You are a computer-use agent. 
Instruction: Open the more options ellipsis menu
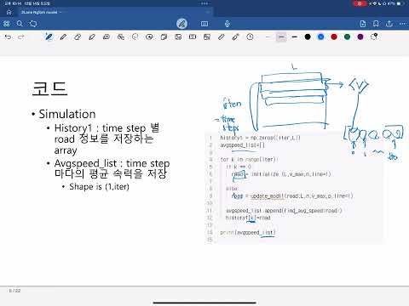point(402,24)
